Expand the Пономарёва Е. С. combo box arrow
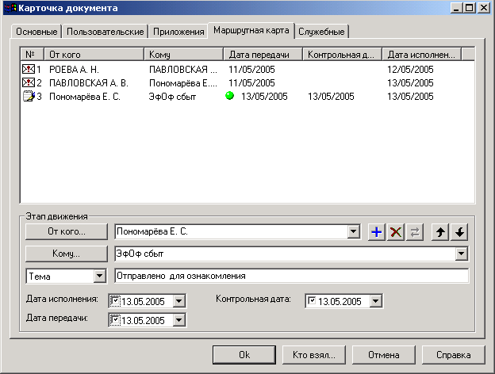The width and height of the screenshot is (495, 374). 354,232
